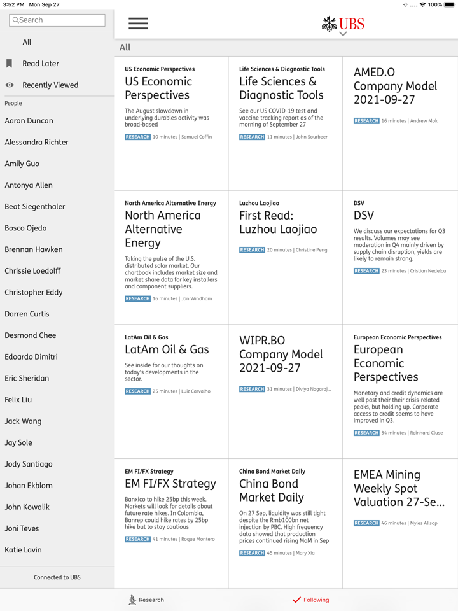Select the All filter in sidebar
The image size is (458, 611).
[27, 42]
